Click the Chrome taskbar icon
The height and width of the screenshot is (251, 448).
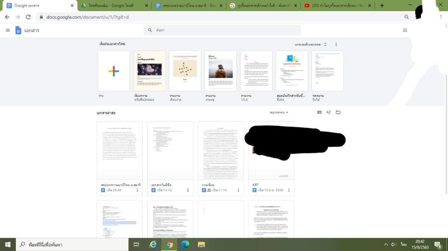(x=169, y=244)
